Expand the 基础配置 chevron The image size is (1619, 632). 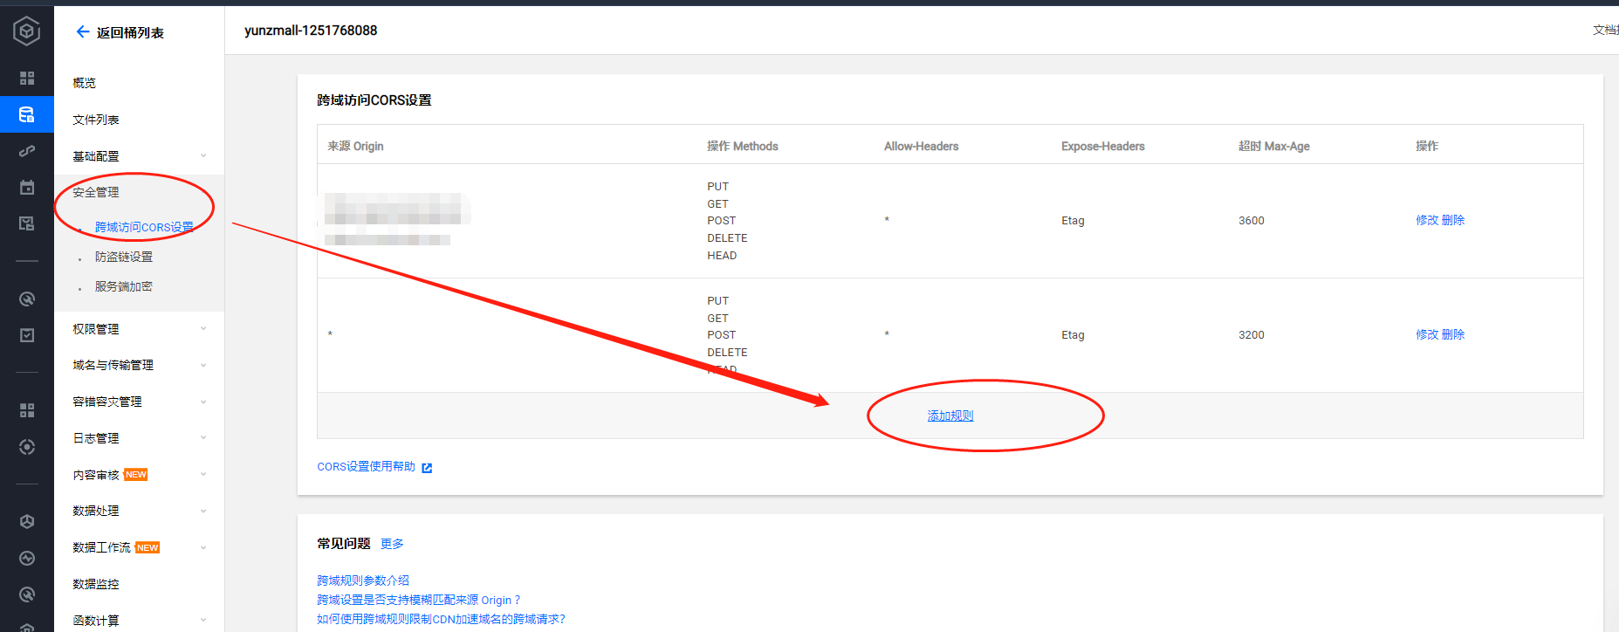click(x=203, y=156)
